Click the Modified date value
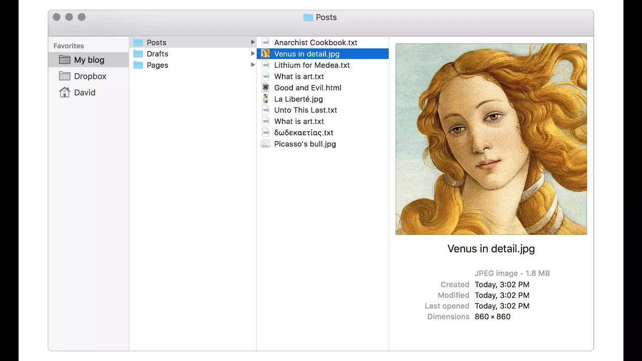Image resolution: width=642 pixels, height=361 pixels. (x=502, y=295)
